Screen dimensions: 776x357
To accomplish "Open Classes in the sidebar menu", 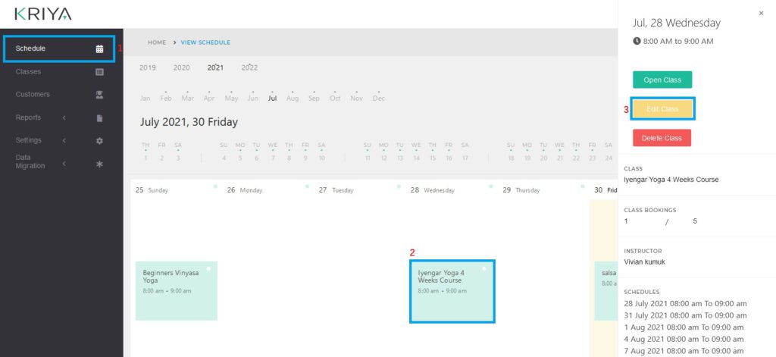I will (x=28, y=72).
